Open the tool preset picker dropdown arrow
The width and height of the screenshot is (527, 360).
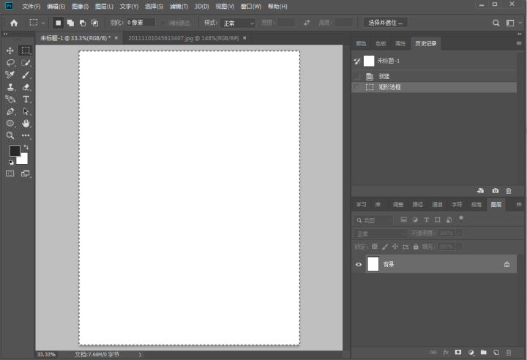coord(43,23)
